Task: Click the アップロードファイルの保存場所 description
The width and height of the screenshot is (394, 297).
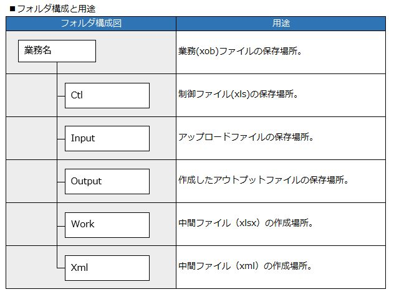Action: (x=246, y=137)
